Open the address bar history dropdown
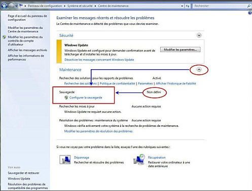 [x=182, y=6]
